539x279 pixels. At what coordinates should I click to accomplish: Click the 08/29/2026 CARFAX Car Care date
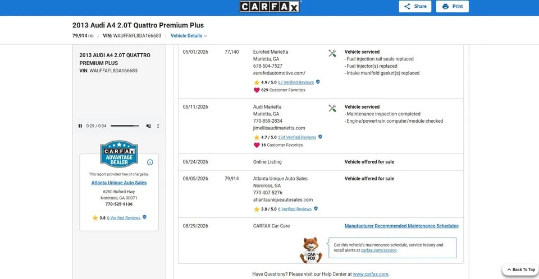195,226
